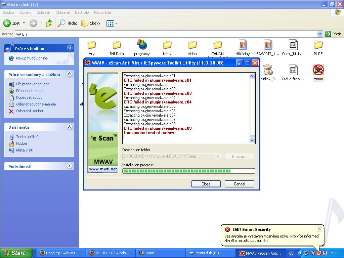Viewport: 344px width, 258px height.
Task: Collapse the Práce s hudbou panel
Action: coord(70,48)
